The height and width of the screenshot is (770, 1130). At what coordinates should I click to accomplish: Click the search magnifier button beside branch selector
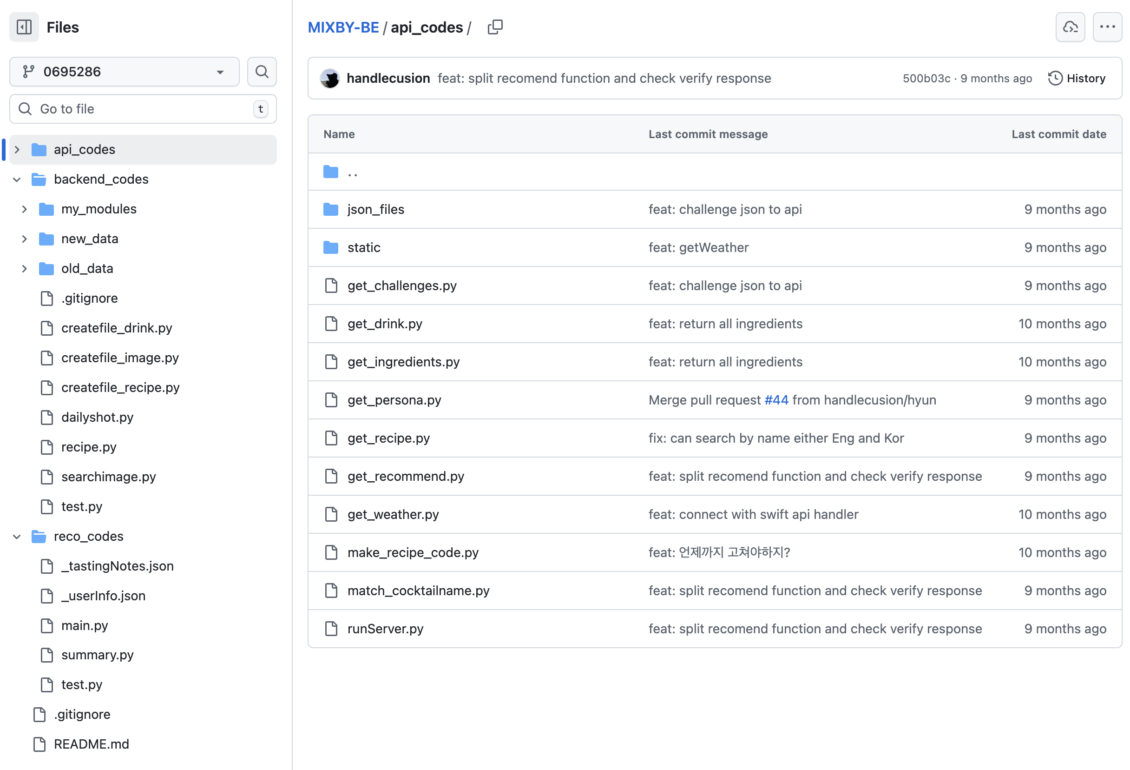[x=262, y=72]
